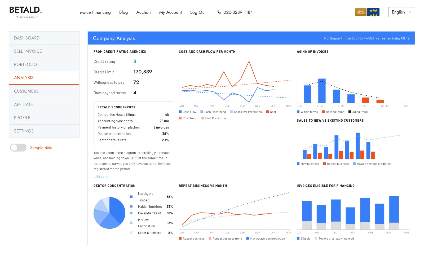The height and width of the screenshot is (265, 424).
Task: Click the Cavendish Print debtor label
Action: tap(150, 213)
